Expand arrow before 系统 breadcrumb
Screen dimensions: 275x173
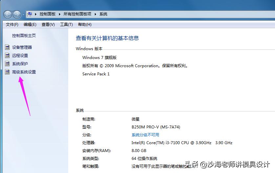click(x=95, y=14)
